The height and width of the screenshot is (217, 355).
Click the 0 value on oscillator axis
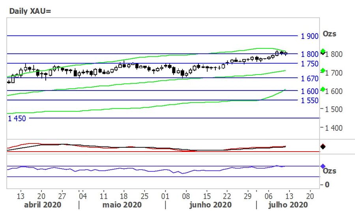coord(327,185)
